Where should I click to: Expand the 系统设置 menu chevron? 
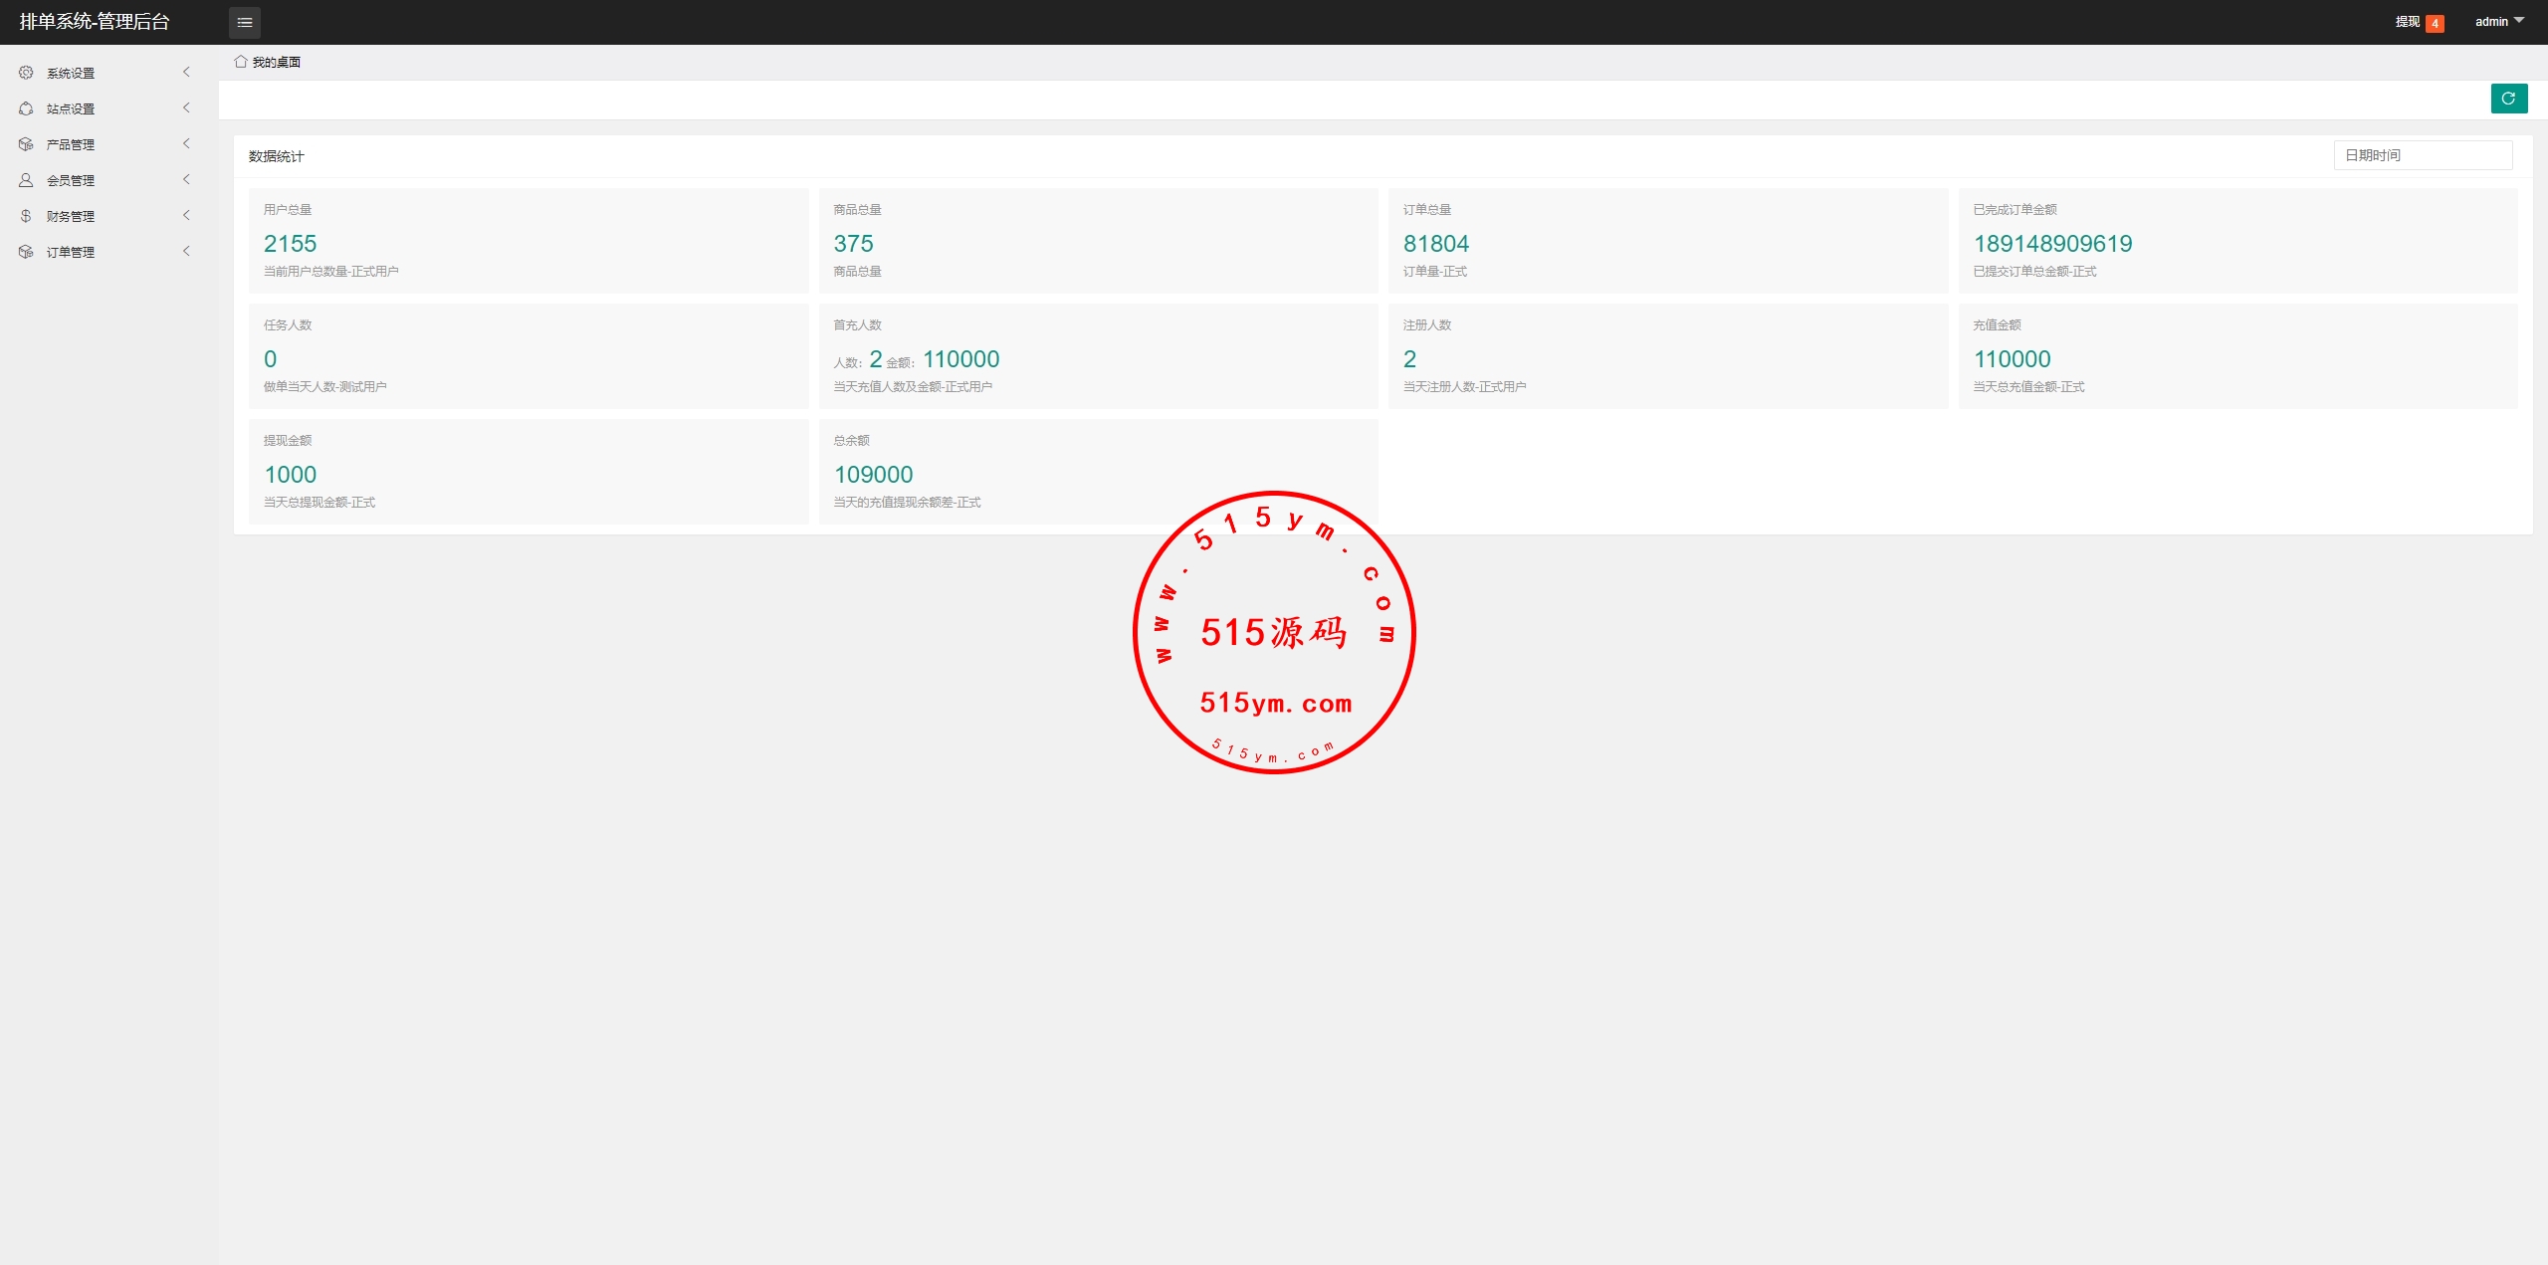186,72
